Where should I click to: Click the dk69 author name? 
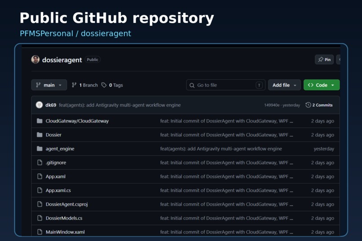coord(51,105)
